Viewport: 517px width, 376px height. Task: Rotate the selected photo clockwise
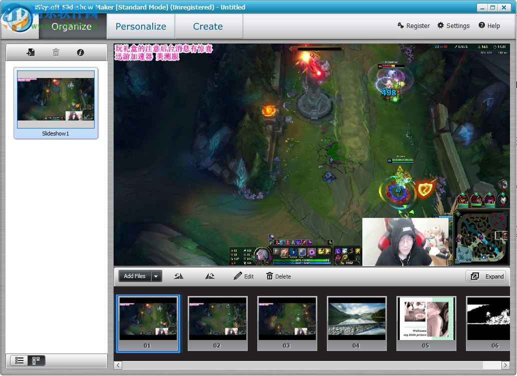pos(210,275)
